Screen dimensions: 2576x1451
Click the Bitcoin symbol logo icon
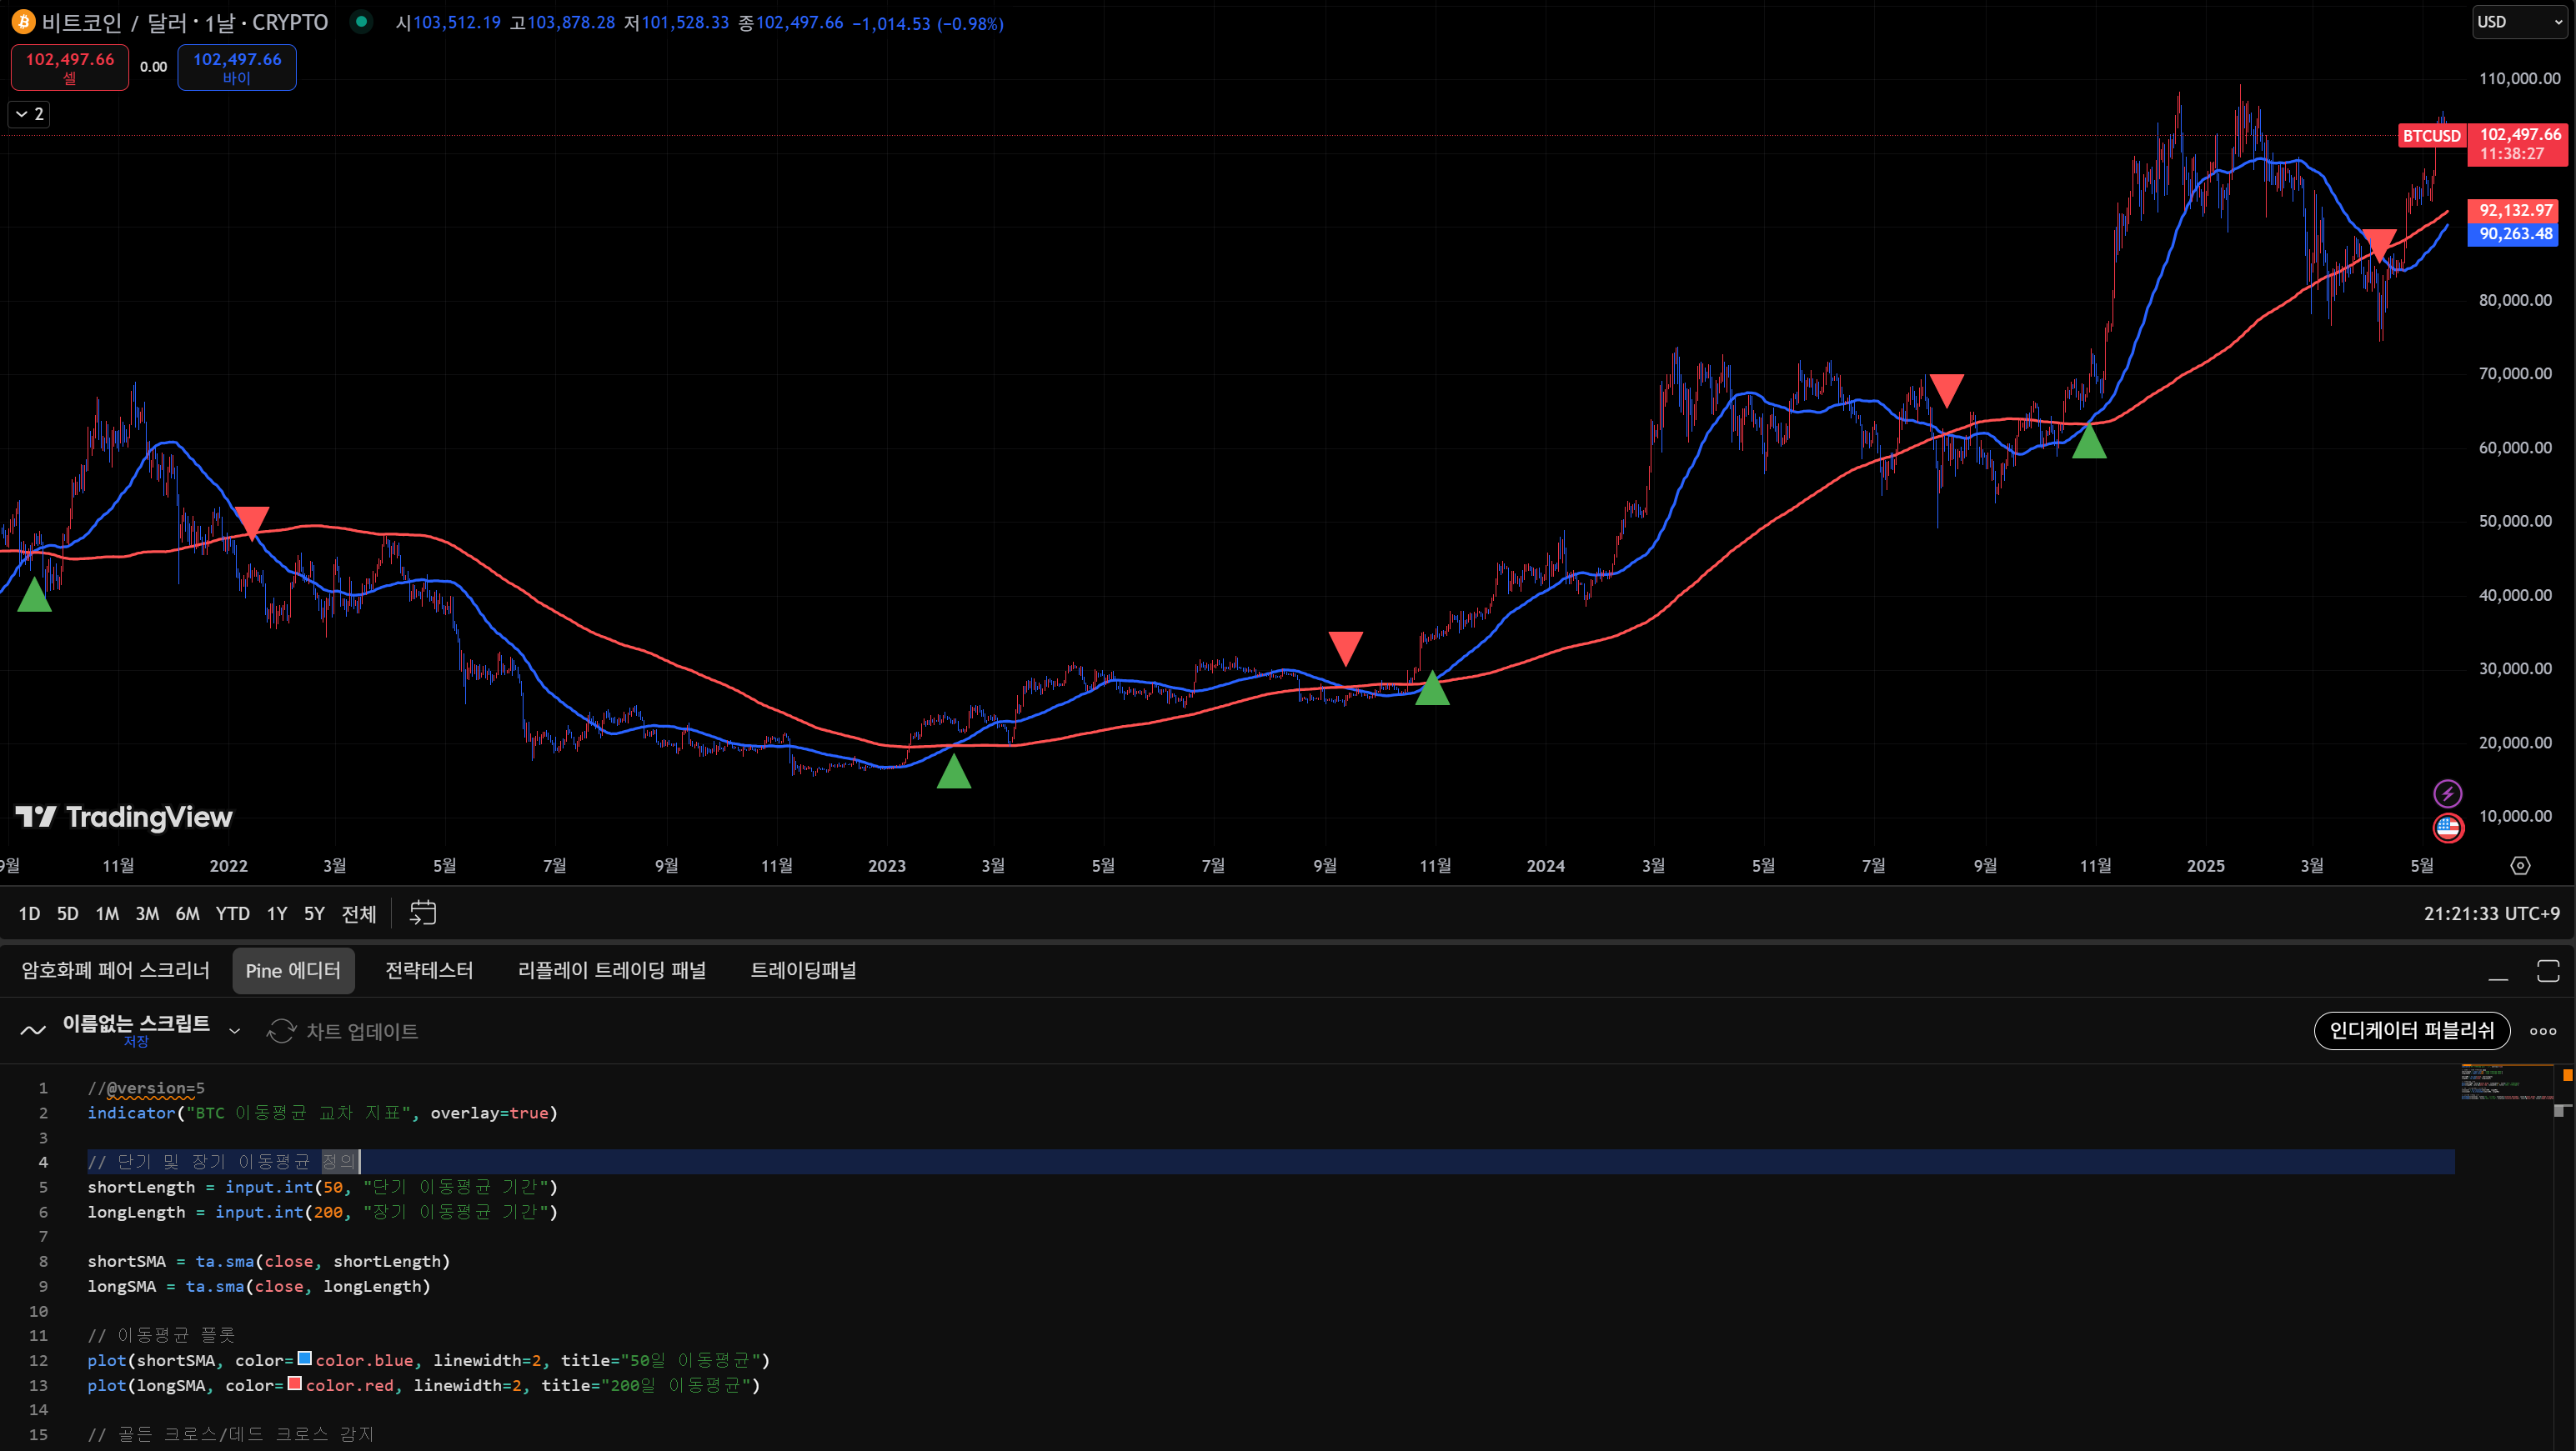(22, 22)
